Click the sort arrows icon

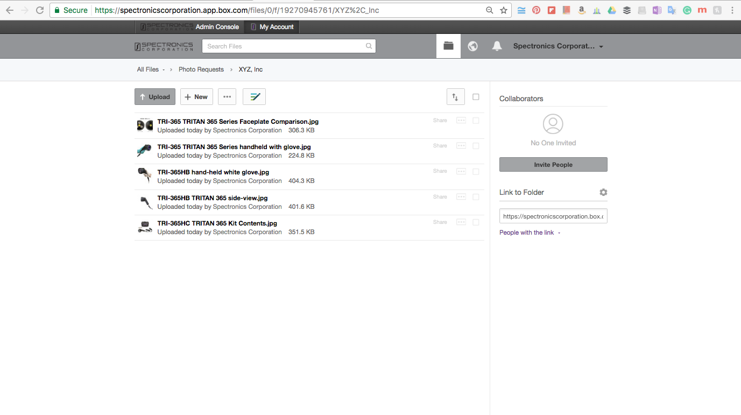pos(455,97)
